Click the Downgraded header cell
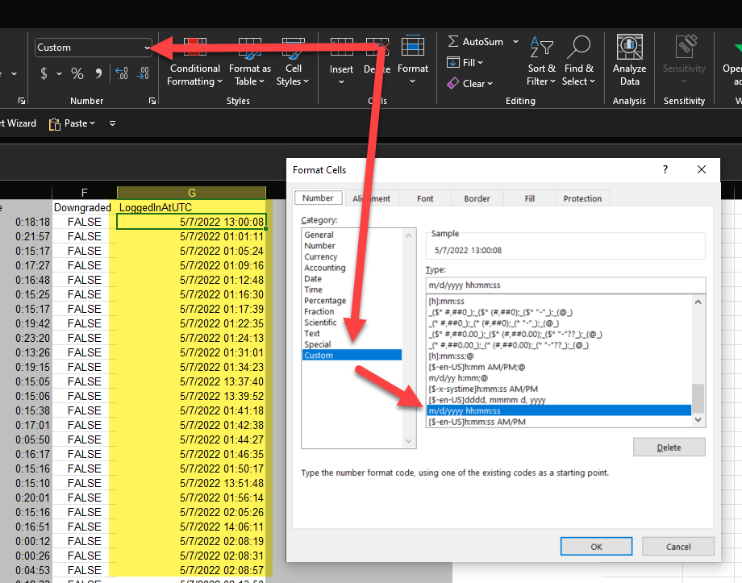The width and height of the screenshot is (742, 583). [82, 207]
